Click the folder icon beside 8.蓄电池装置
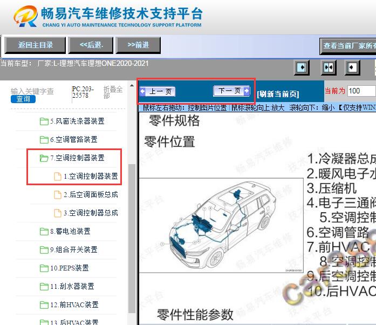Viewport: 376px width, 325px height. pyautogui.click(x=44, y=232)
